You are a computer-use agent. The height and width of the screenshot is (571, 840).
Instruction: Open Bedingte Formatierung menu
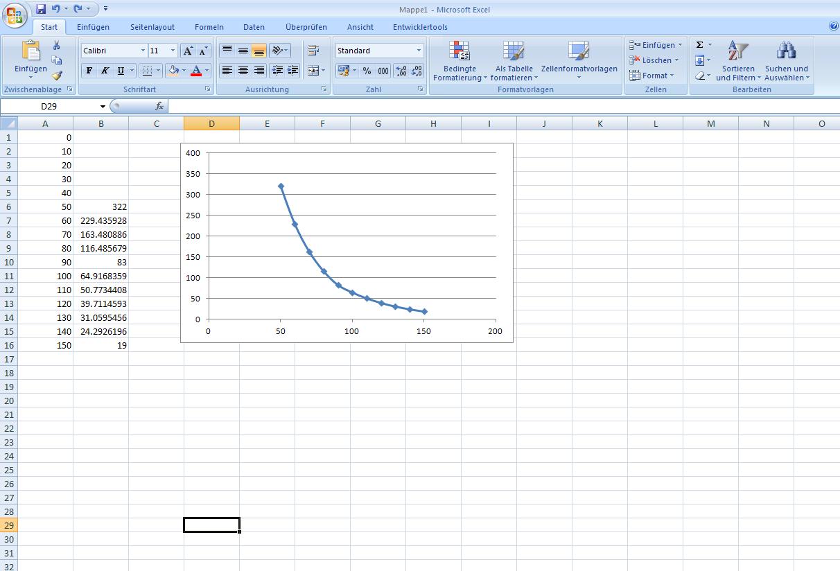click(460, 61)
